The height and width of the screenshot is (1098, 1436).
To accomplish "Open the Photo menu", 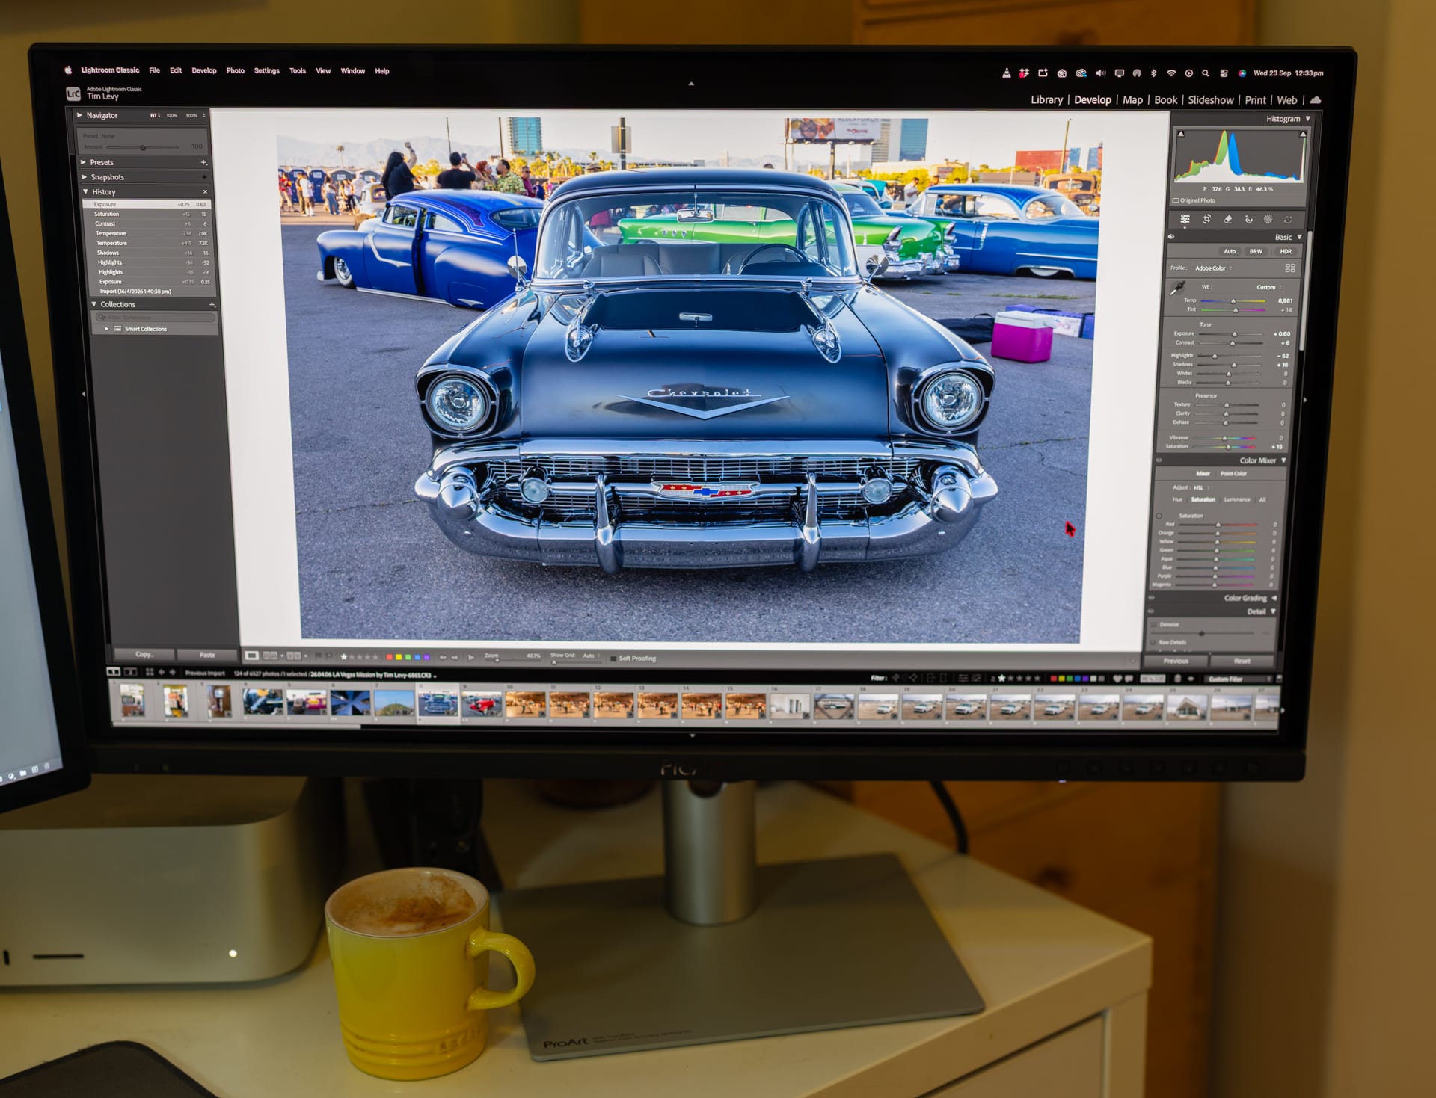I will [236, 71].
